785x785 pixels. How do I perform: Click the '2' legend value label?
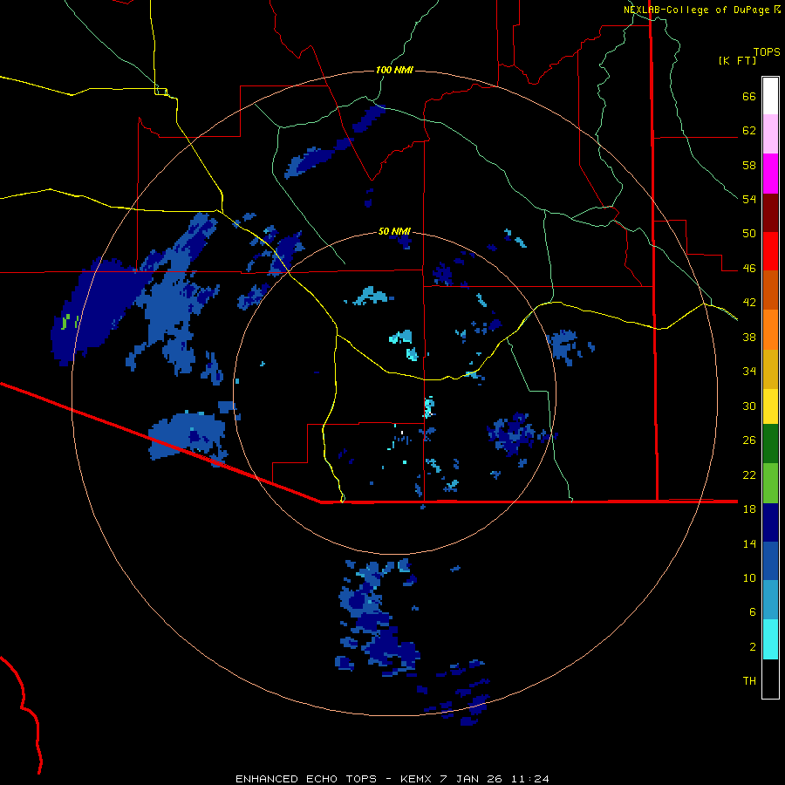(x=753, y=647)
